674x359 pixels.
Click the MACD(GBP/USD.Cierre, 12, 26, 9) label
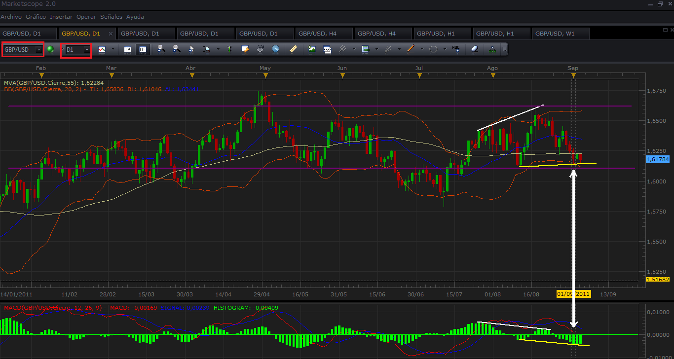click(52, 308)
